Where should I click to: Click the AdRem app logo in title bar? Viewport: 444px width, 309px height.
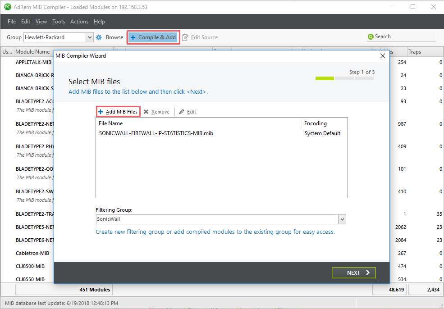coord(8,7)
